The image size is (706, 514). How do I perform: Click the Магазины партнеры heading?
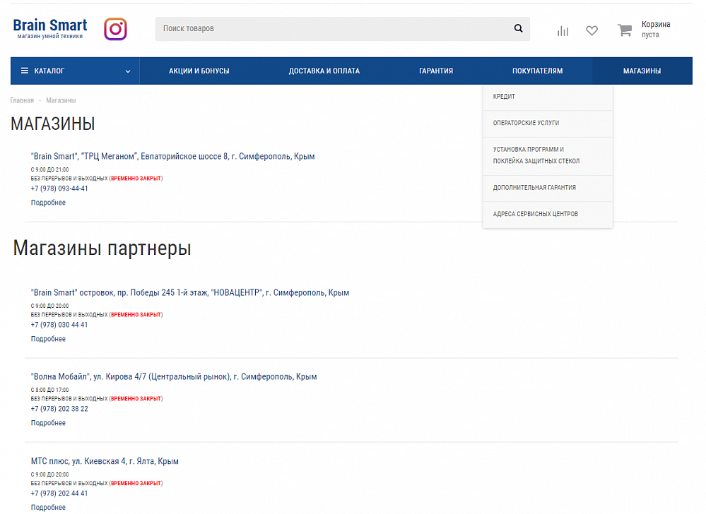click(102, 249)
